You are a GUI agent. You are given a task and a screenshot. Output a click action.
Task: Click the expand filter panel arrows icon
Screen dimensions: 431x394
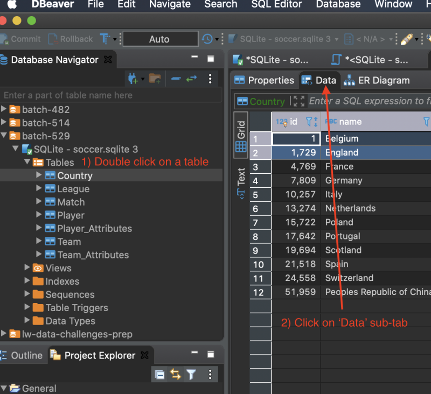(x=299, y=101)
